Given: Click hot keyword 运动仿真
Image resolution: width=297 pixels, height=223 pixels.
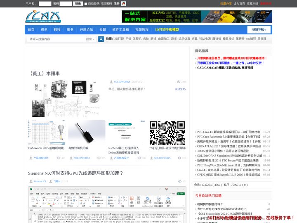Looking at the screenshot, I should 184,39.
